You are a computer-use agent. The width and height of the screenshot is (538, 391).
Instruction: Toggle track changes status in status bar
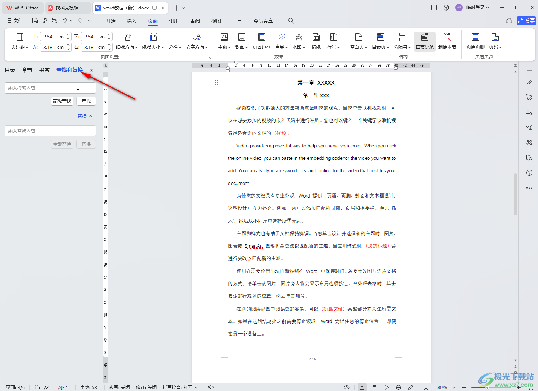[x=146, y=387]
